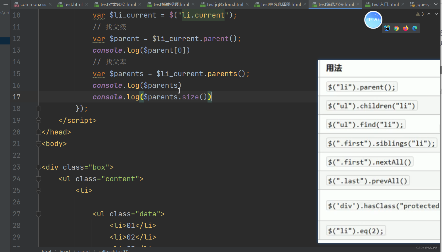Click the parent() call on line 12

(x=220, y=39)
